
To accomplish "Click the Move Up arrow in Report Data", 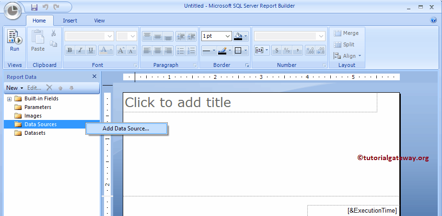I will click(60, 88).
